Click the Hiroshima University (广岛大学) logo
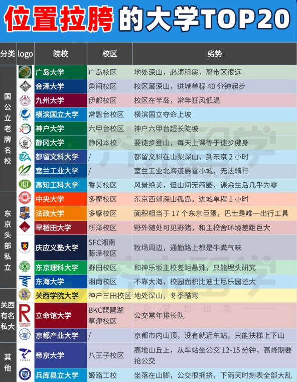The image size is (297, 382). point(25,72)
